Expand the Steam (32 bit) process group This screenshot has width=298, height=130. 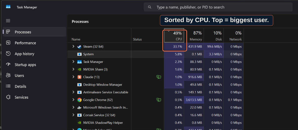pos(73,47)
